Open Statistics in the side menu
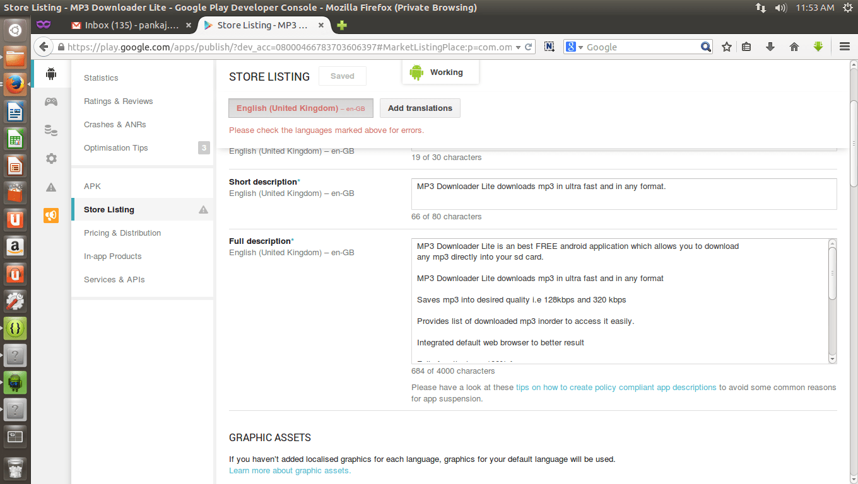 pyautogui.click(x=101, y=78)
